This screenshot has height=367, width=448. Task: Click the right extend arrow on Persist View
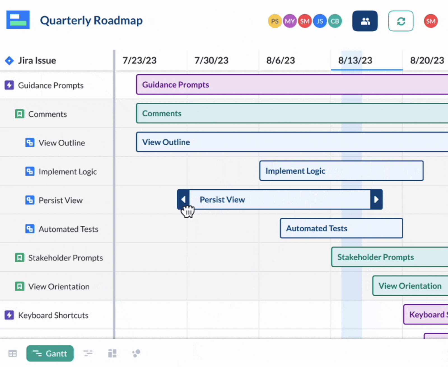376,199
